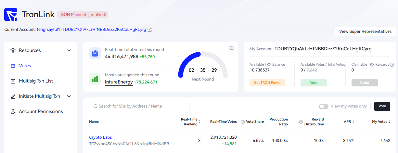Click Crypto Labs votes 2,913,721,320
Screen dimensions: 398x153
224,137
